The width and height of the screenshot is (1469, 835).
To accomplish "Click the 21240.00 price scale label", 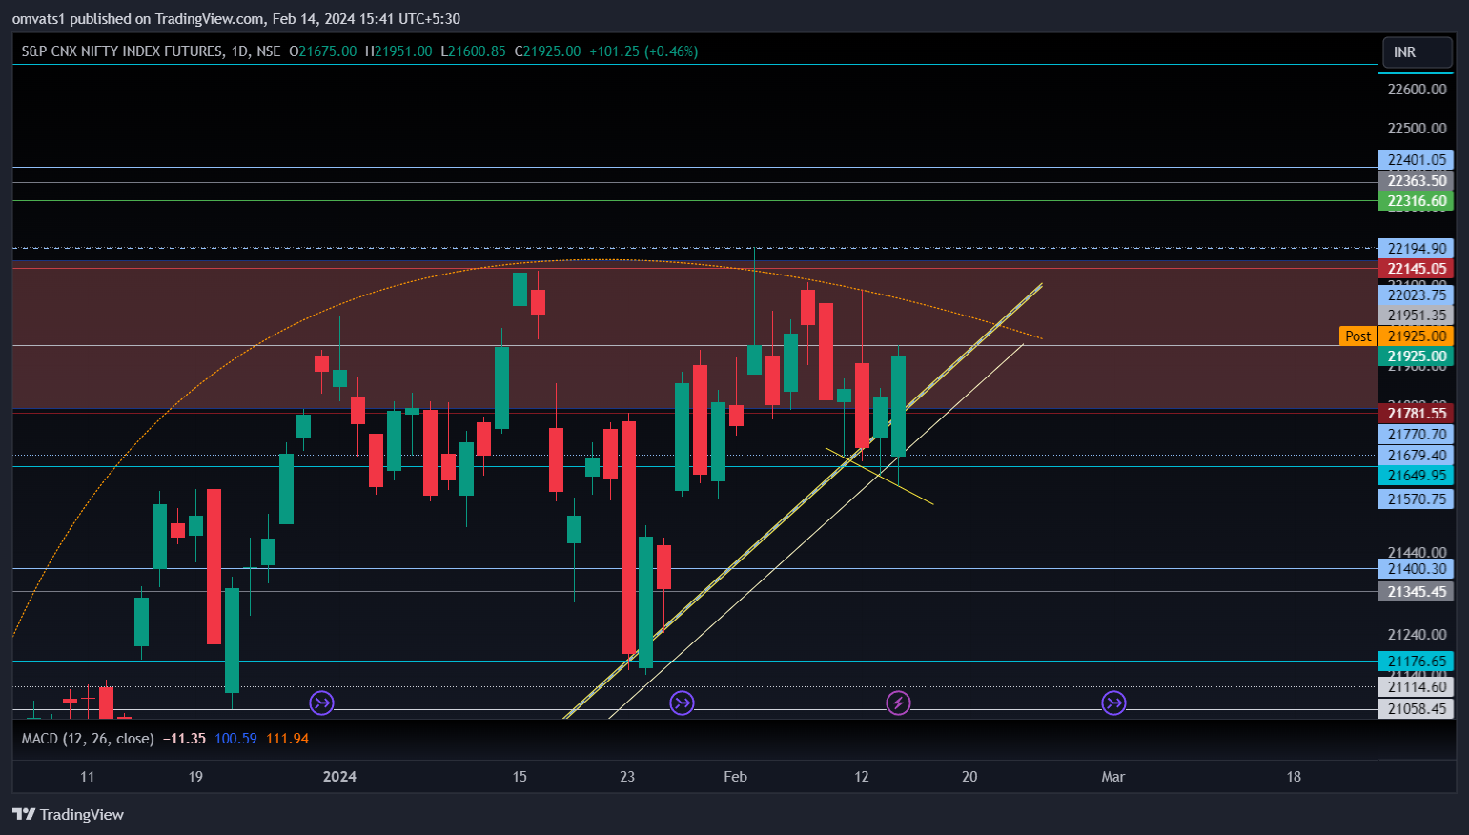I will (1417, 635).
